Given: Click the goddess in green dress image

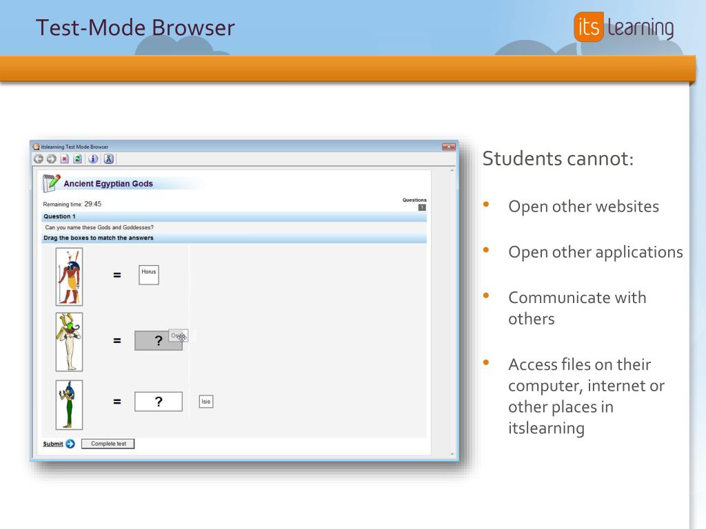Looking at the screenshot, I should click(70, 405).
